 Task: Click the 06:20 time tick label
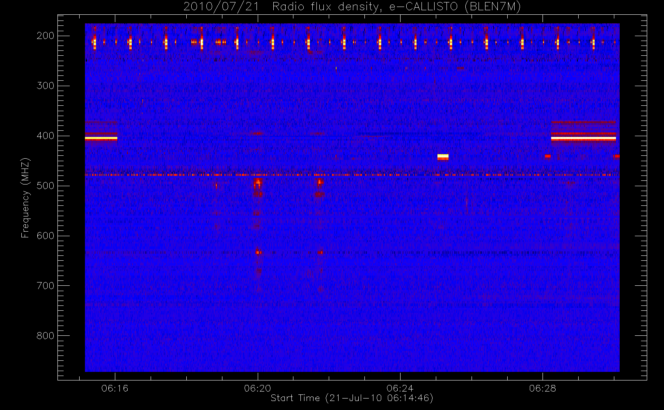[x=257, y=388]
